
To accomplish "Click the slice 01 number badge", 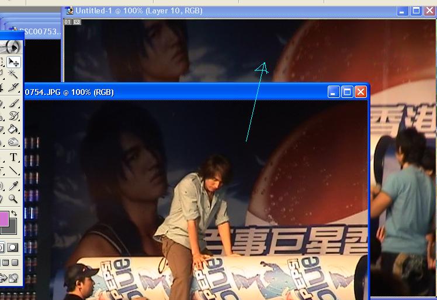I will point(68,22).
